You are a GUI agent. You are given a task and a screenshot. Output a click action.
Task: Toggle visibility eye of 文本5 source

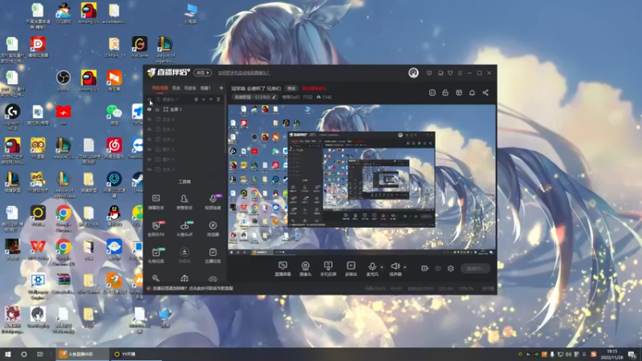coord(149,129)
